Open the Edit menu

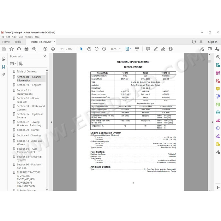pyautogui.click(x=8, y=37)
